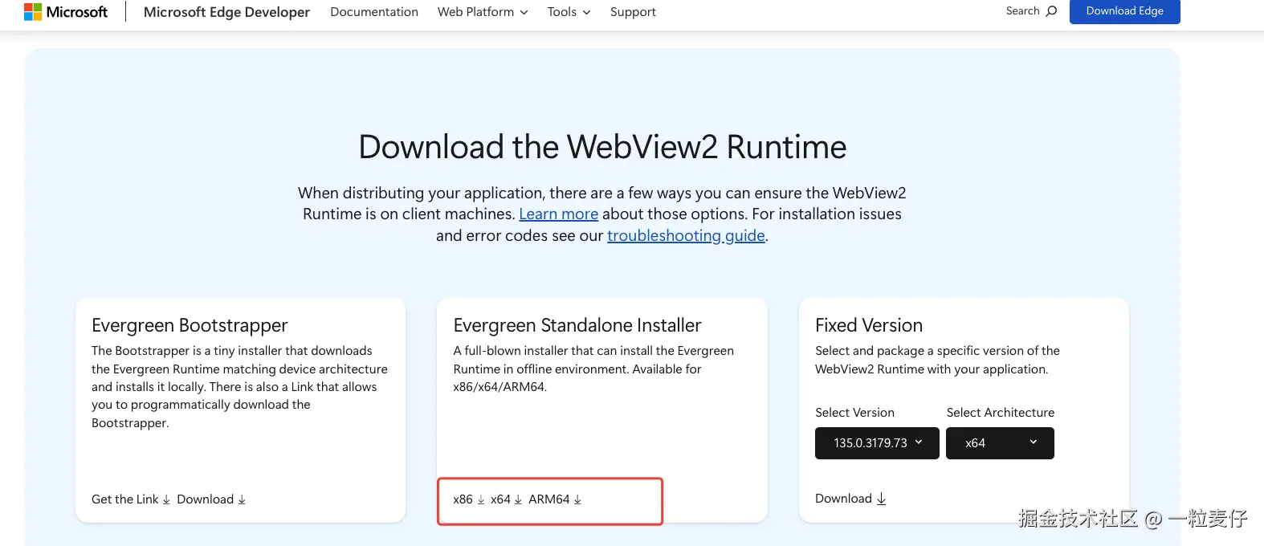
Task: Click the x64 installer download arrow
Action: tap(518, 499)
